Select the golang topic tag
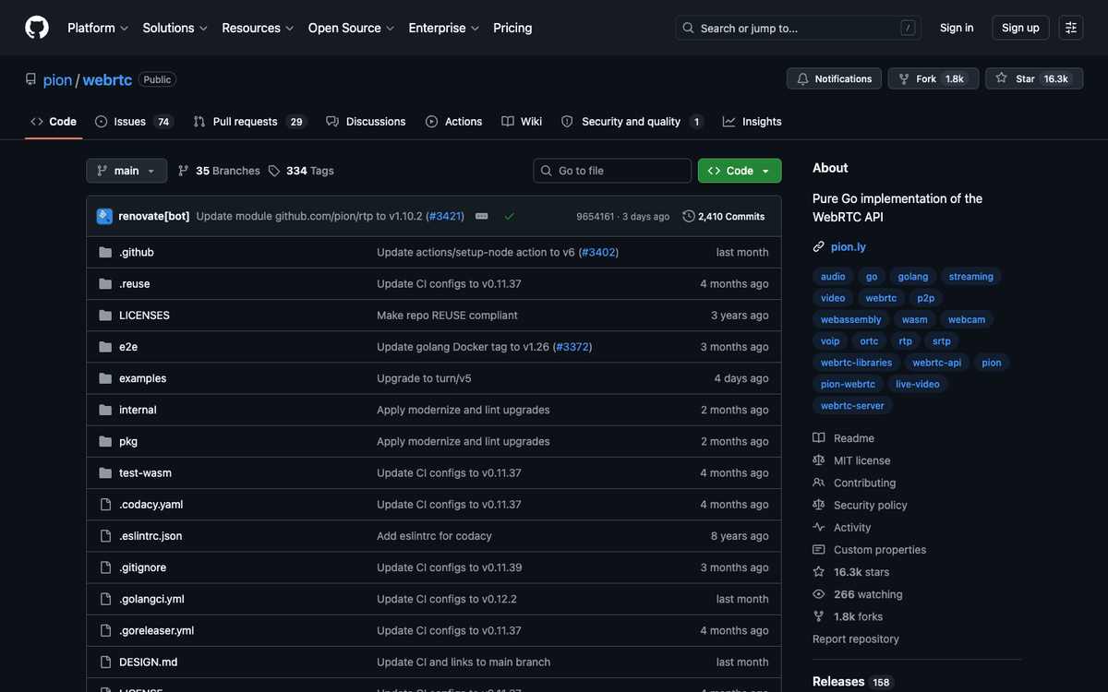This screenshot has height=692, width=1108. [x=913, y=276]
